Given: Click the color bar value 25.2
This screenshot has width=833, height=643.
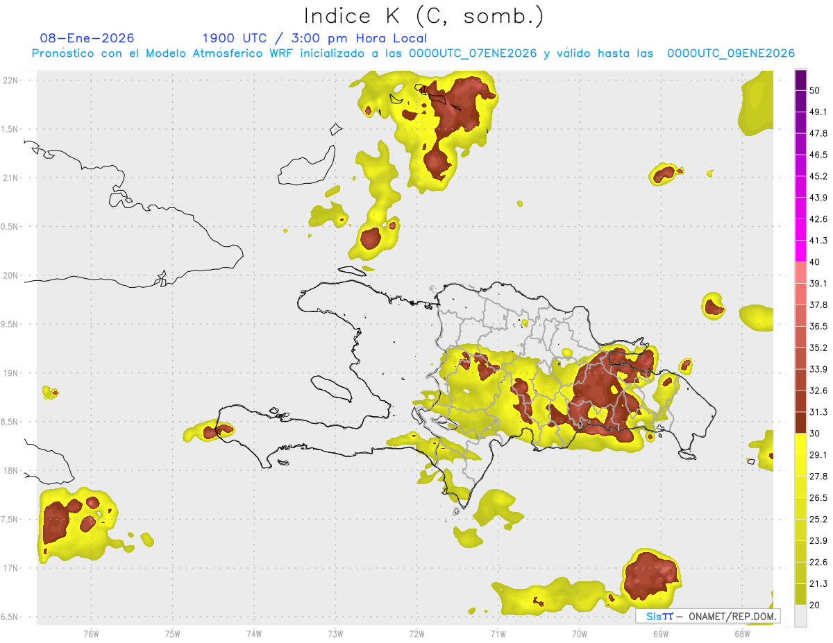Looking at the screenshot, I should click(x=818, y=520).
